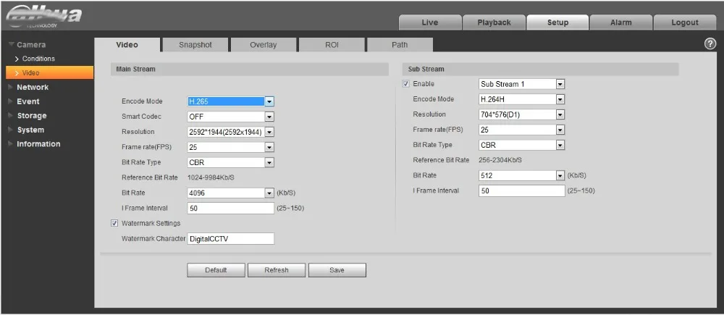Switch to the Overlay tab

pyautogui.click(x=264, y=45)
